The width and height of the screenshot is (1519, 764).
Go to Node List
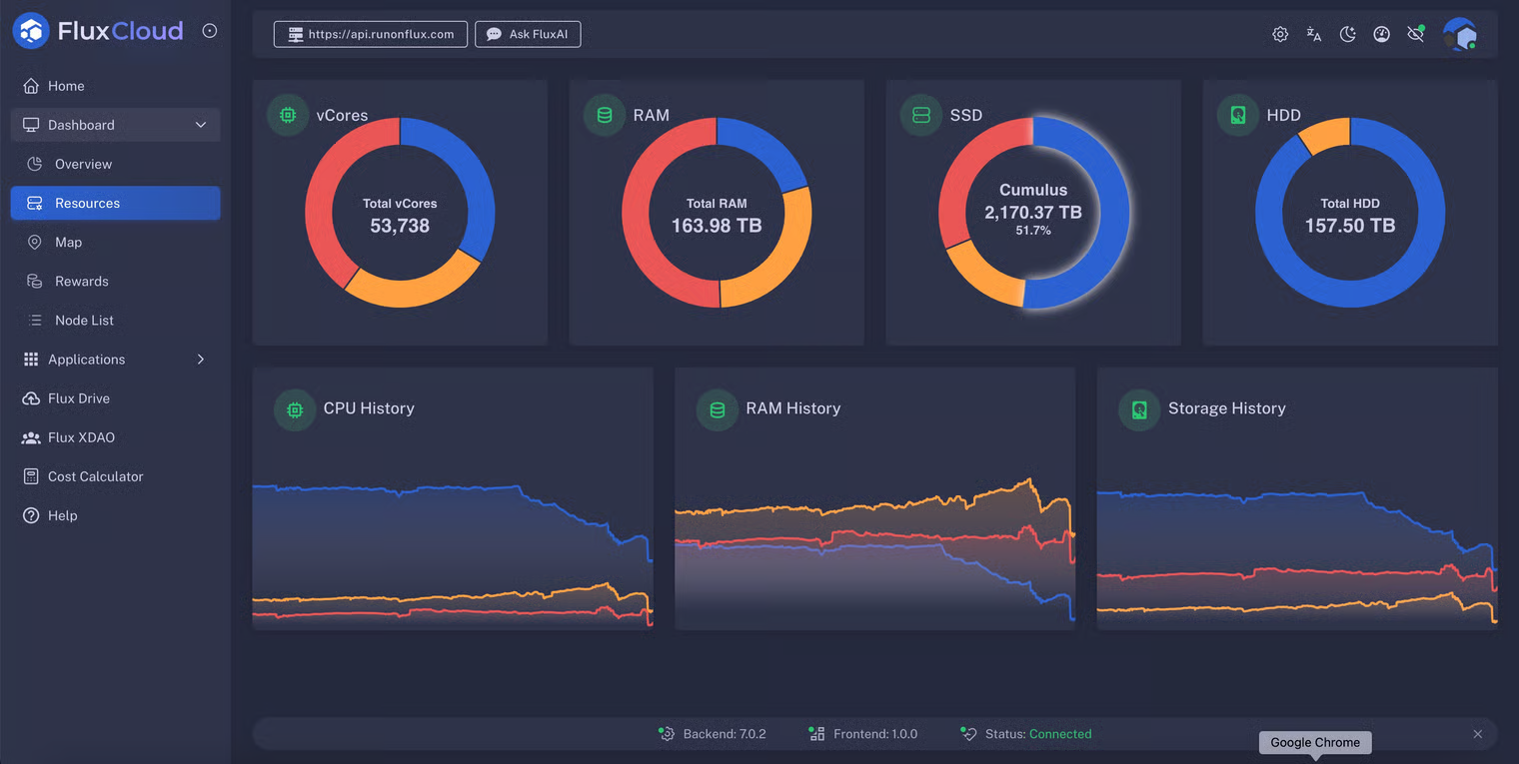point(84,321)
